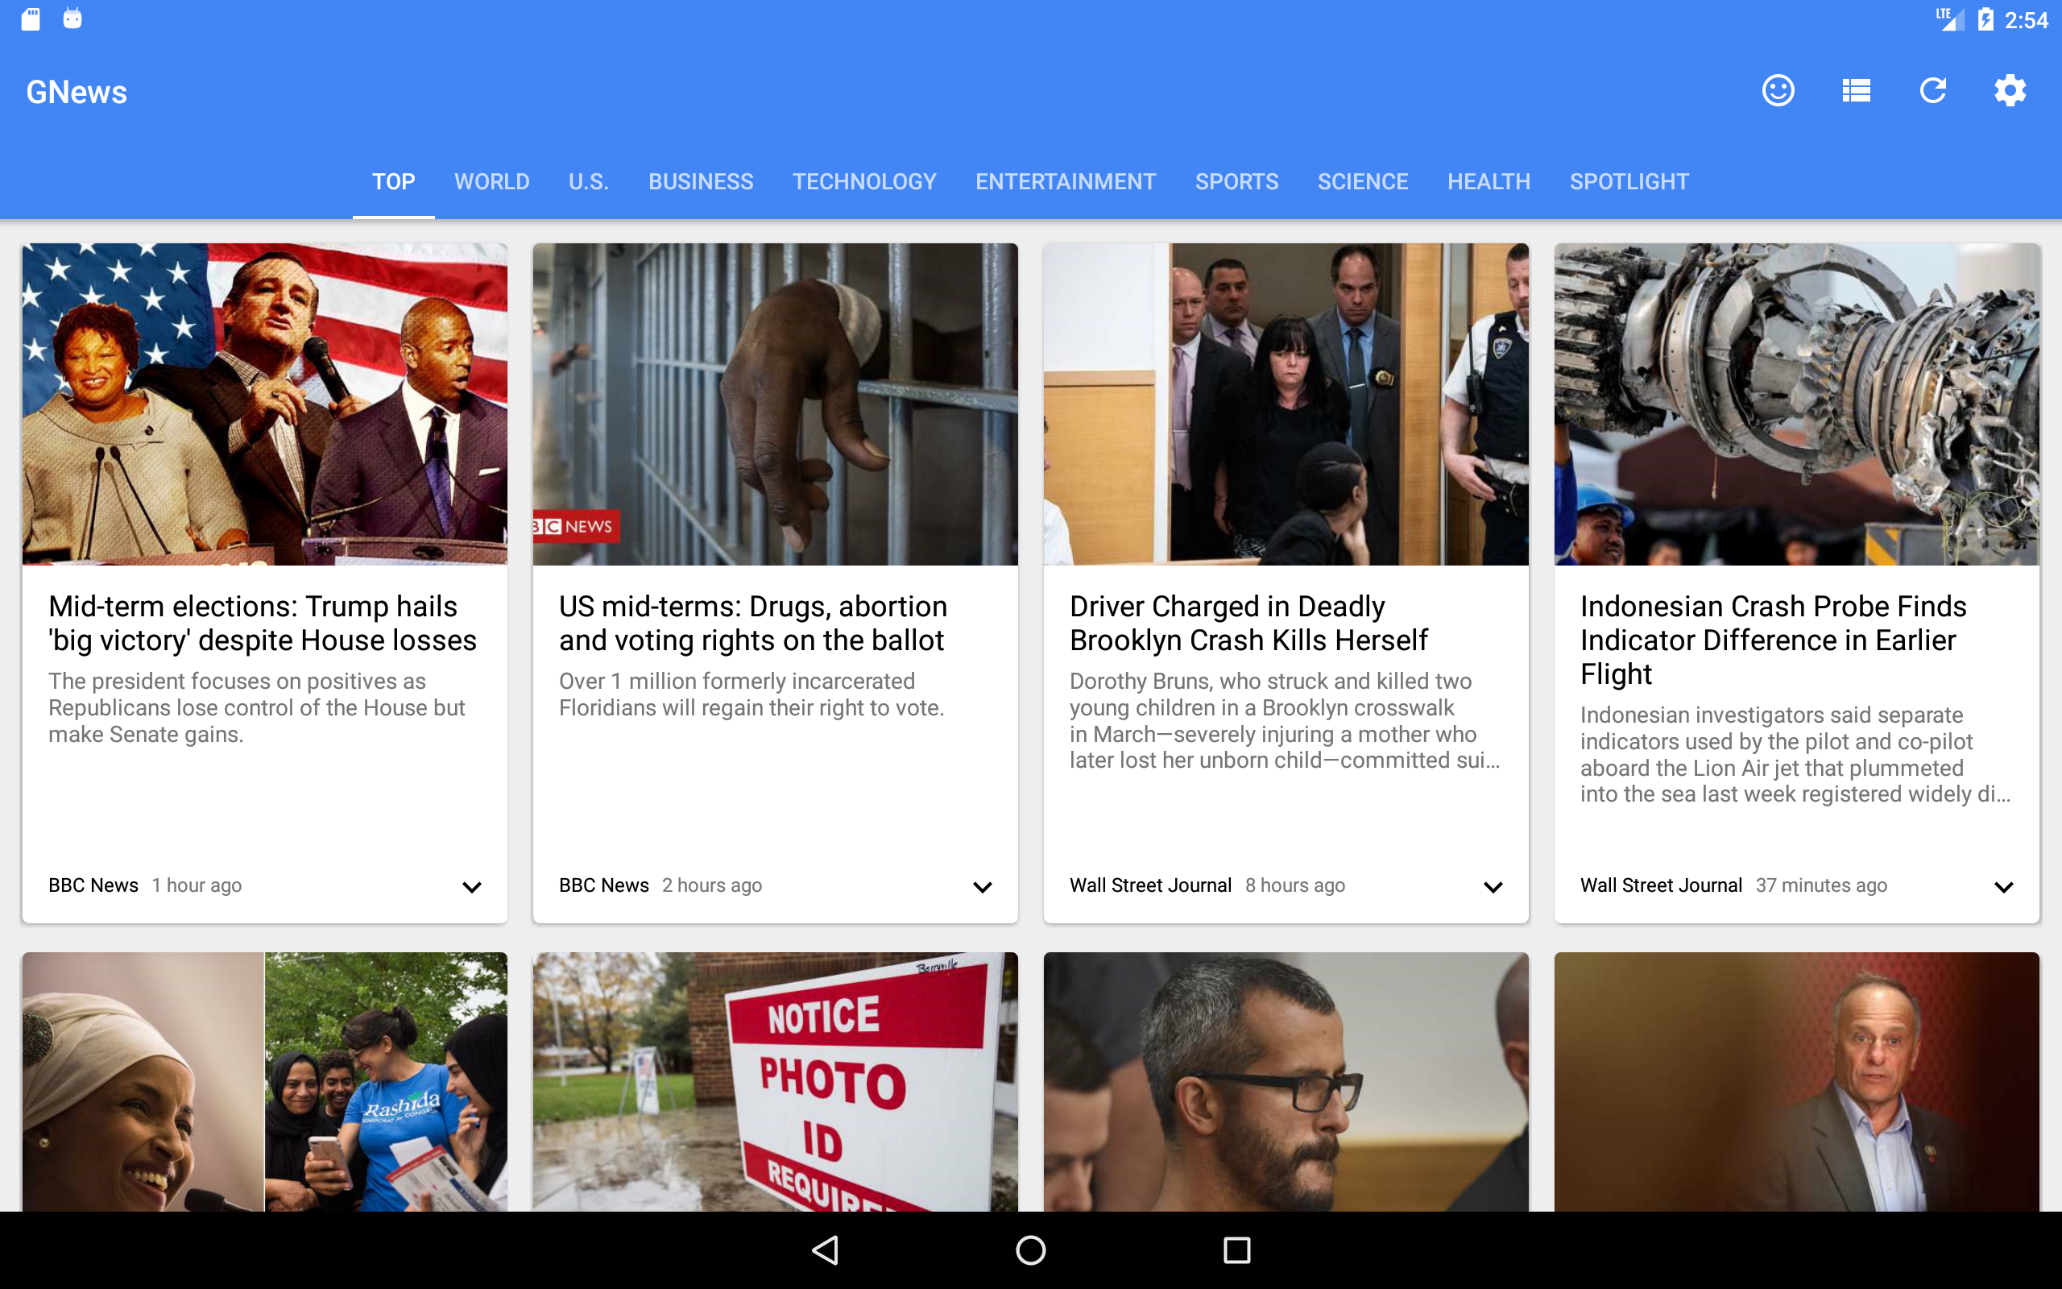Screen dimensions: 2062x1289
Task: Switch to list view layout
Action: [1855, 89]
